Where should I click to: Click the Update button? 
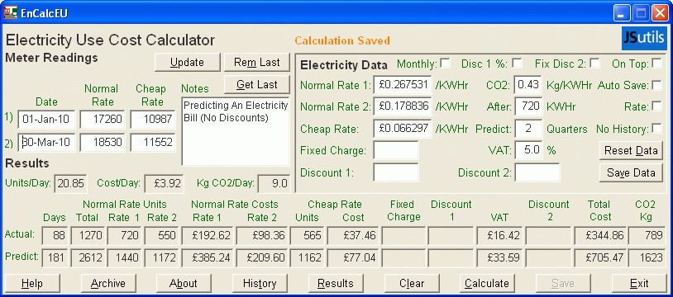[x=187, y=63]
